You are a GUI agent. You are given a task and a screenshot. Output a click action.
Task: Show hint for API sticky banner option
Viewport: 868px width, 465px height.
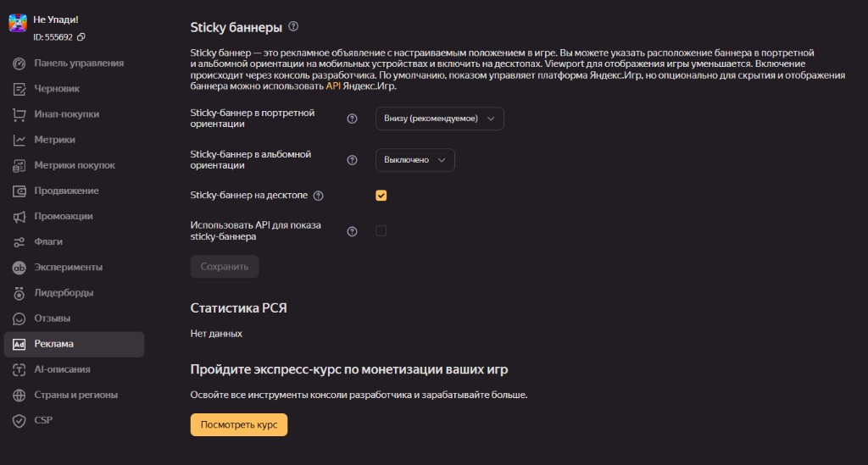352,231
